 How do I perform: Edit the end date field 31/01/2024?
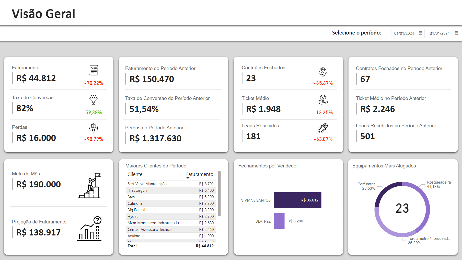tap(440, 33)
